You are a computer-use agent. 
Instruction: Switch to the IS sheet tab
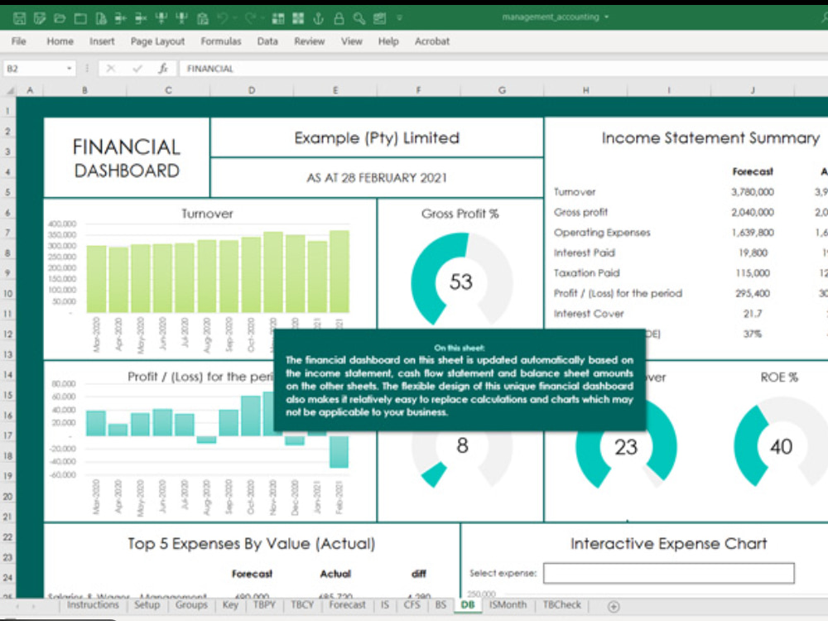tap(385, 605)
